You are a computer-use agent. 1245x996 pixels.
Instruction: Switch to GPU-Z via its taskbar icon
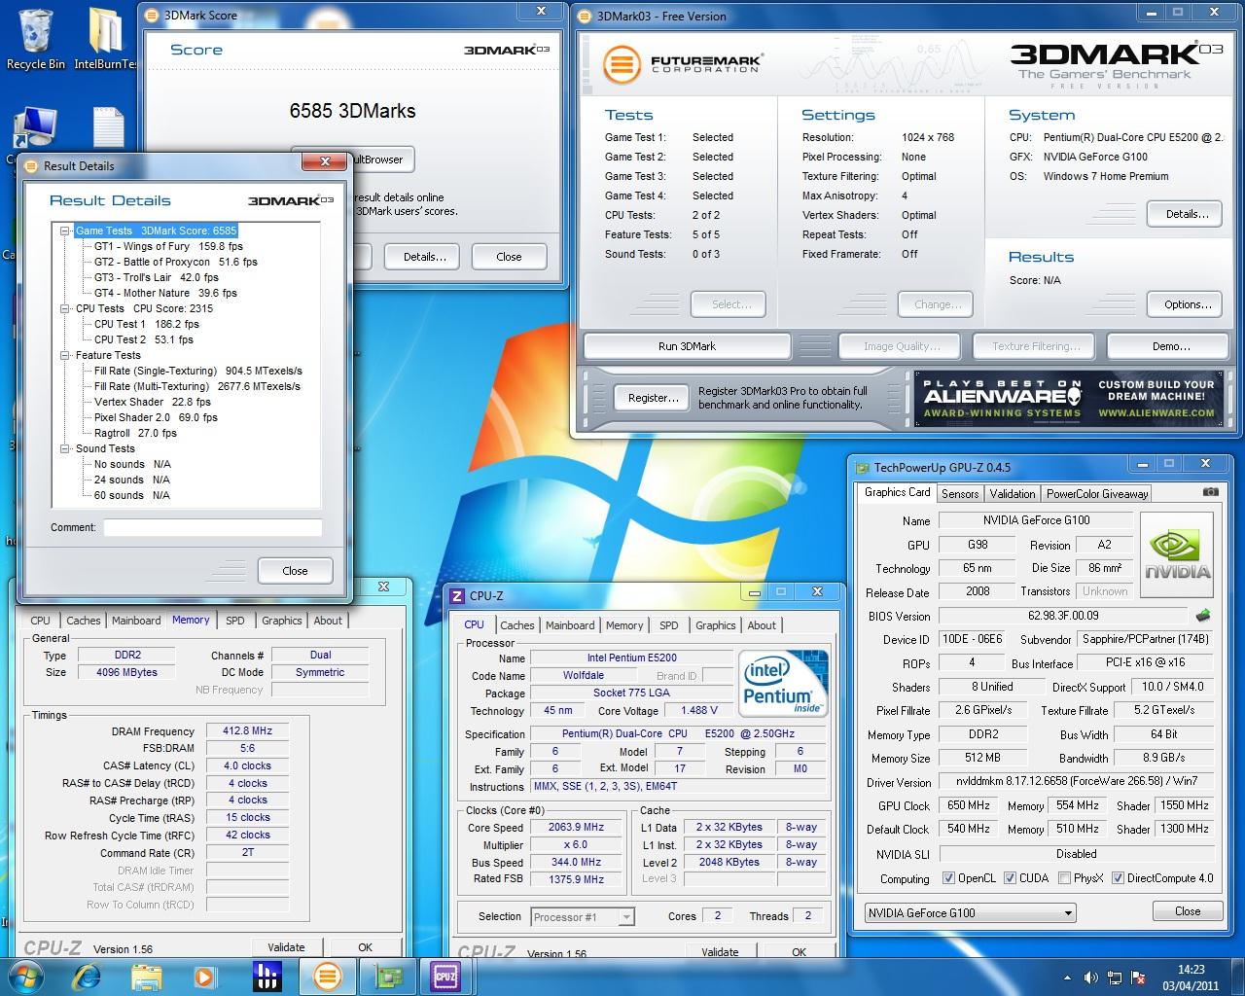point(389,976)
